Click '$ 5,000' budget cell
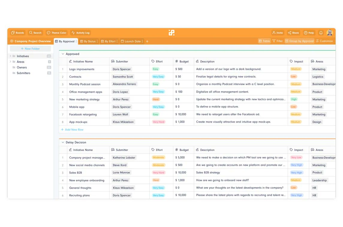 click(x=183, y=158)
